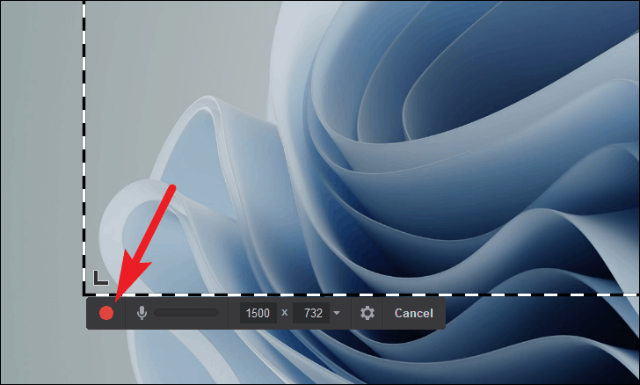
Task: Open recorder settings via the gear icon
Action: (367, 313)
